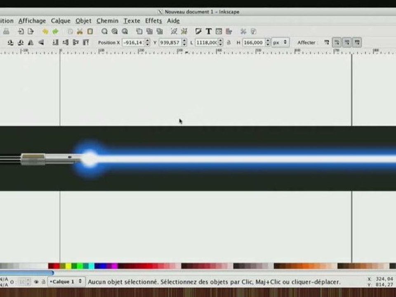Open the Calque menu
The image size is (396, 297).
pos(61,21)
